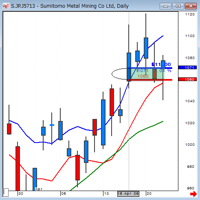Screen dimensions: 200x200
Task: Click the '1060' label inside green zone
Action: pyautogui.click(x=143, y=76)
